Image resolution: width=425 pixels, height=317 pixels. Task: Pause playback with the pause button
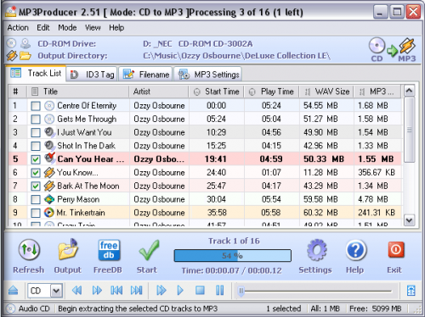[x=220, y=291]
